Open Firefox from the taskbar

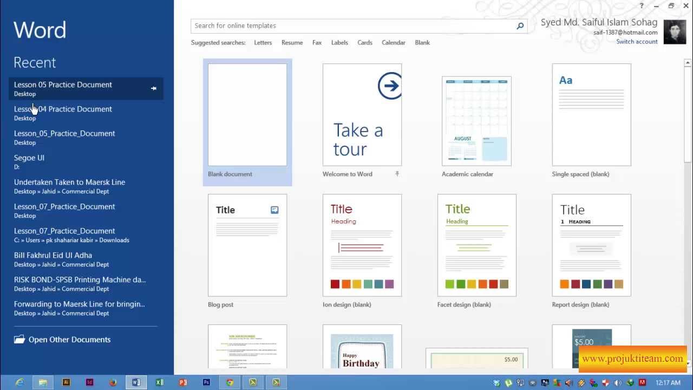pos(113,382)
